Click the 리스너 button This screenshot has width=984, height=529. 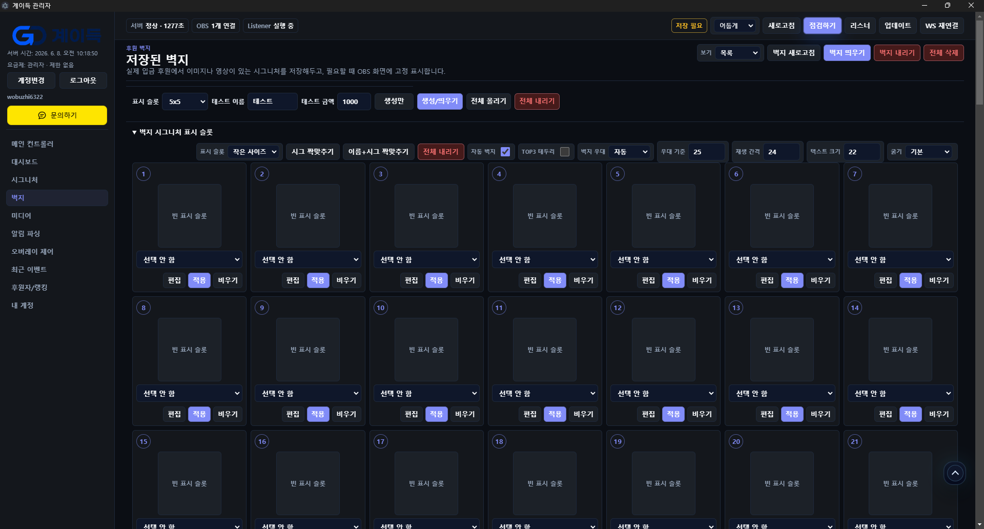860,26
